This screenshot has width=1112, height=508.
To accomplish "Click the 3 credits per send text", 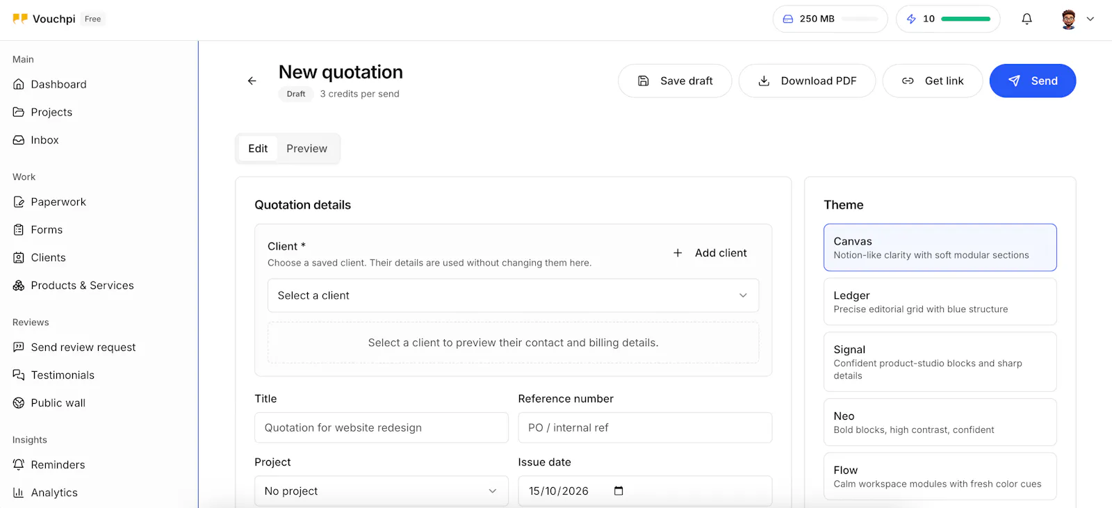I will pyautogui.click(x=359, y=94).
